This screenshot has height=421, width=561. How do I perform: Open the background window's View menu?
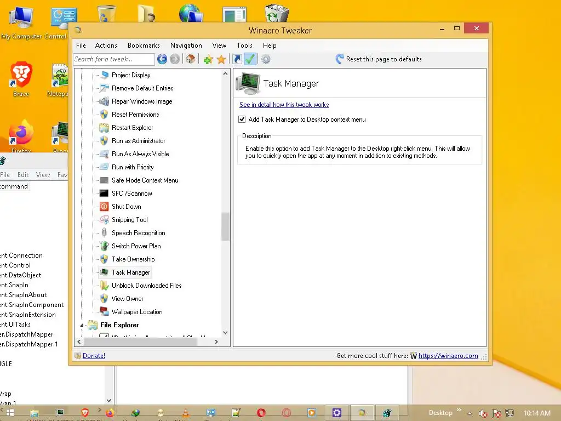tap(43, 175)
